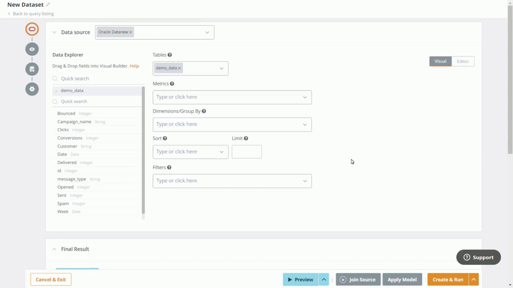Switch to Editor mode
This screenshot has width=513, height=288.
463,61
